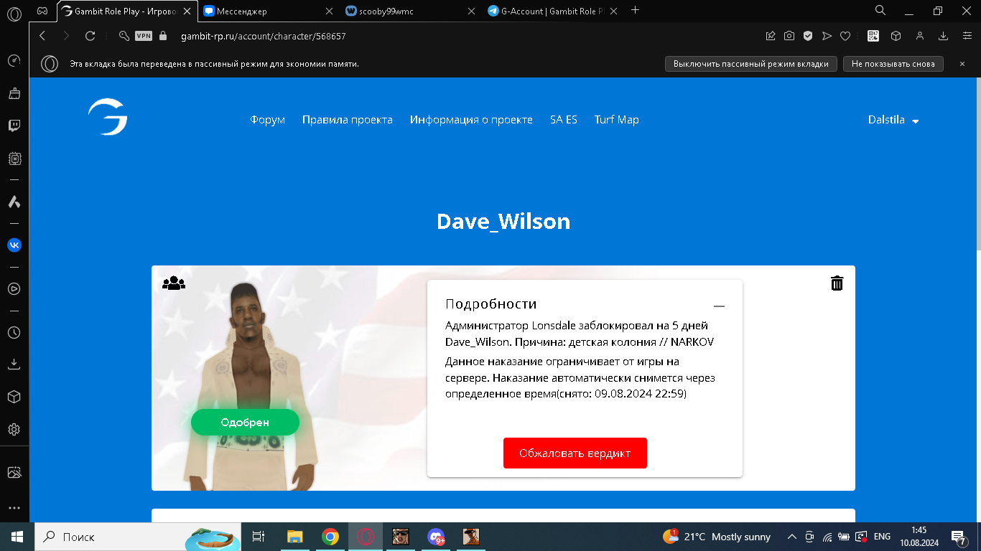981x551 pixels.
Task: Click the snapshot camera icon in address bar
Action: pos(789,36)
